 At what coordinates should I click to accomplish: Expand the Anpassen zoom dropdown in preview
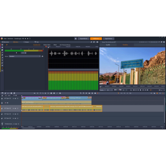coord(103,90)
